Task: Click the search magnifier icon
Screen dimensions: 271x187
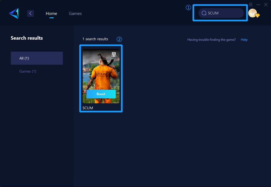Action: 204,13
